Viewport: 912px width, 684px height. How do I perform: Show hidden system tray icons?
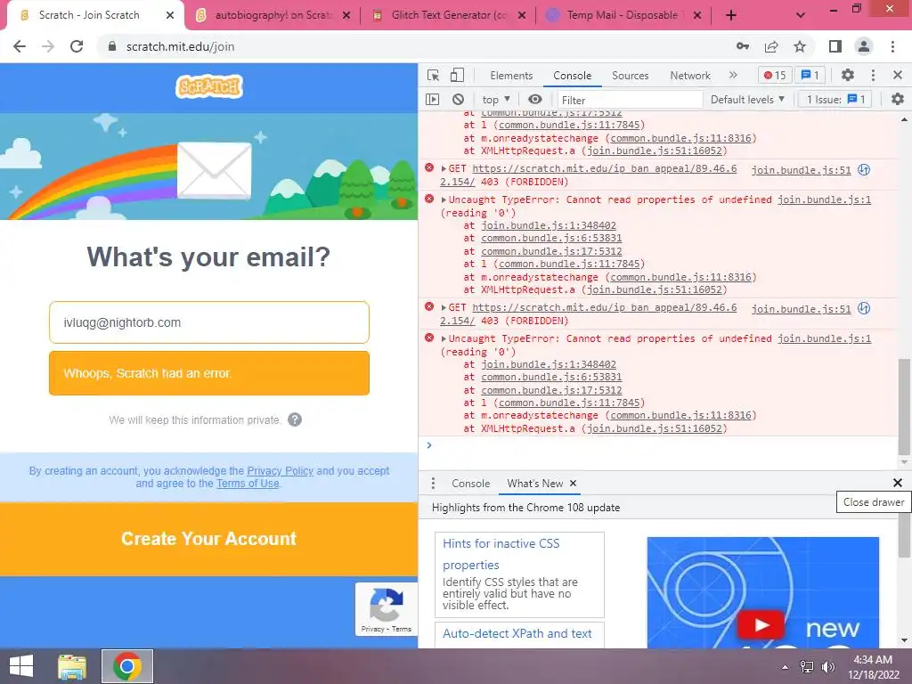(x=786, y=667)
